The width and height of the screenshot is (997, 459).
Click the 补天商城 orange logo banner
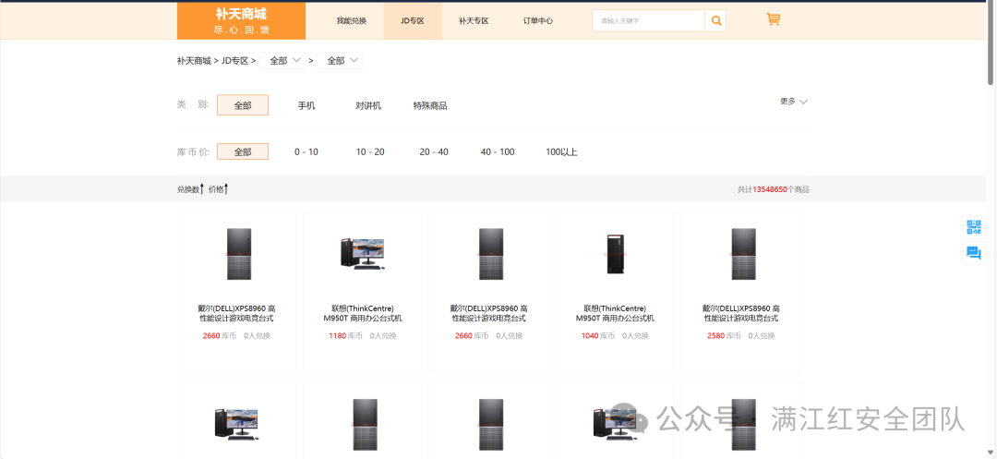241,21
